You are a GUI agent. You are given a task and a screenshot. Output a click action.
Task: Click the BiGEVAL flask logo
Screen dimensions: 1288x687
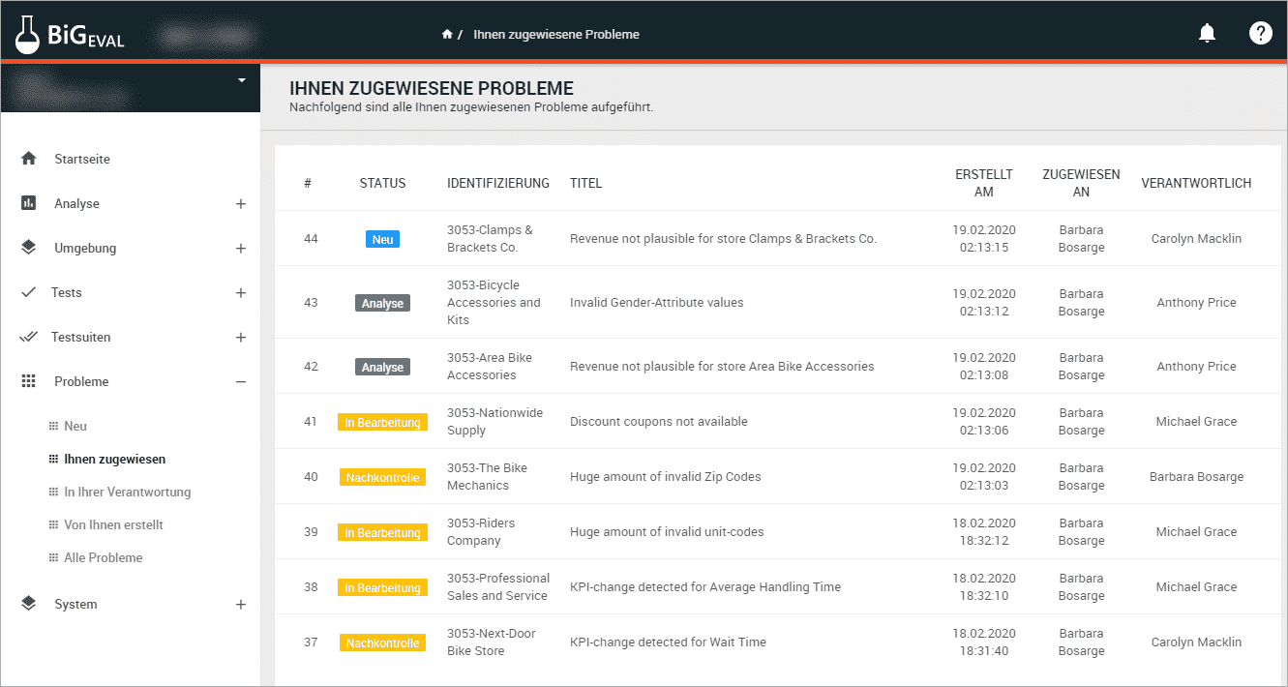(x=26, y=32)
